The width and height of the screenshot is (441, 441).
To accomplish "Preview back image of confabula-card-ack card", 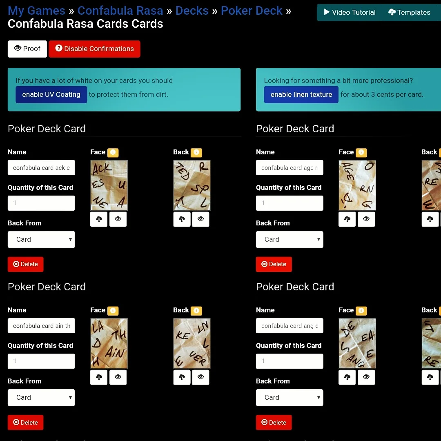I will [x=200, y=219].
